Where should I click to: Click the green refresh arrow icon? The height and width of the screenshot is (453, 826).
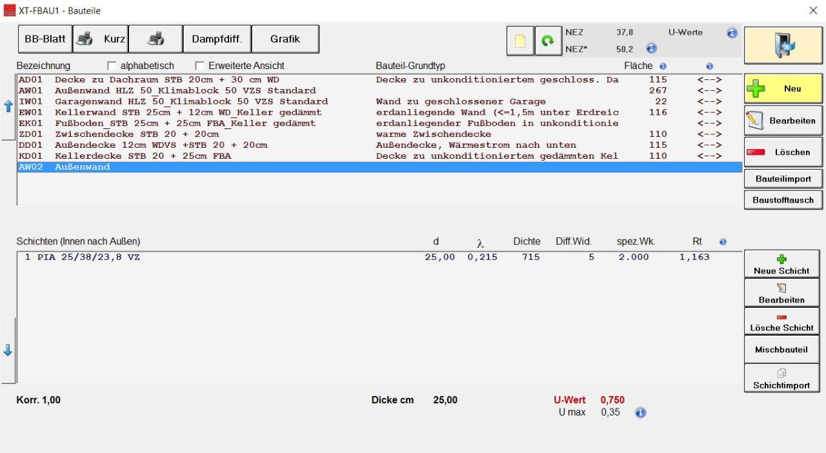click(549, 41)
